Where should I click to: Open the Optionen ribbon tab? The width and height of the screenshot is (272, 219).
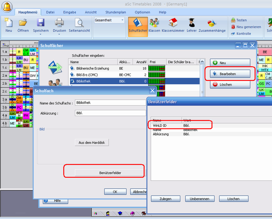coord(143,12)
